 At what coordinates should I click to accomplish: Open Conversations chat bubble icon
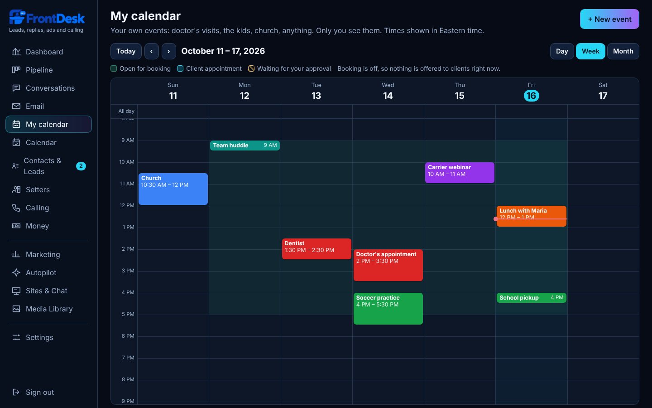click(x=16, y=88)
